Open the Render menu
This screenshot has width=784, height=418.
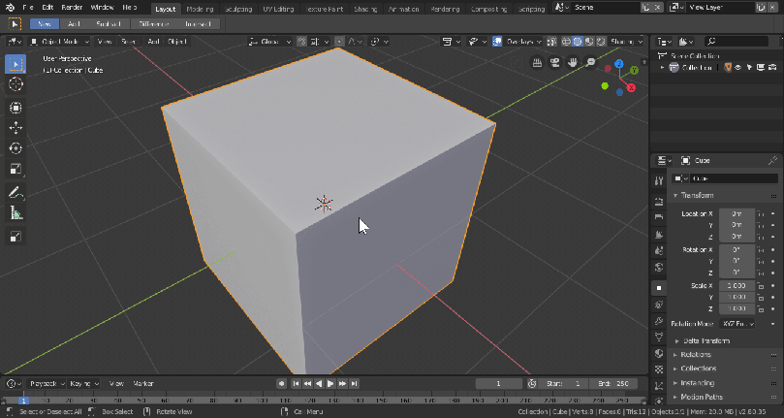tap(72, 8)
